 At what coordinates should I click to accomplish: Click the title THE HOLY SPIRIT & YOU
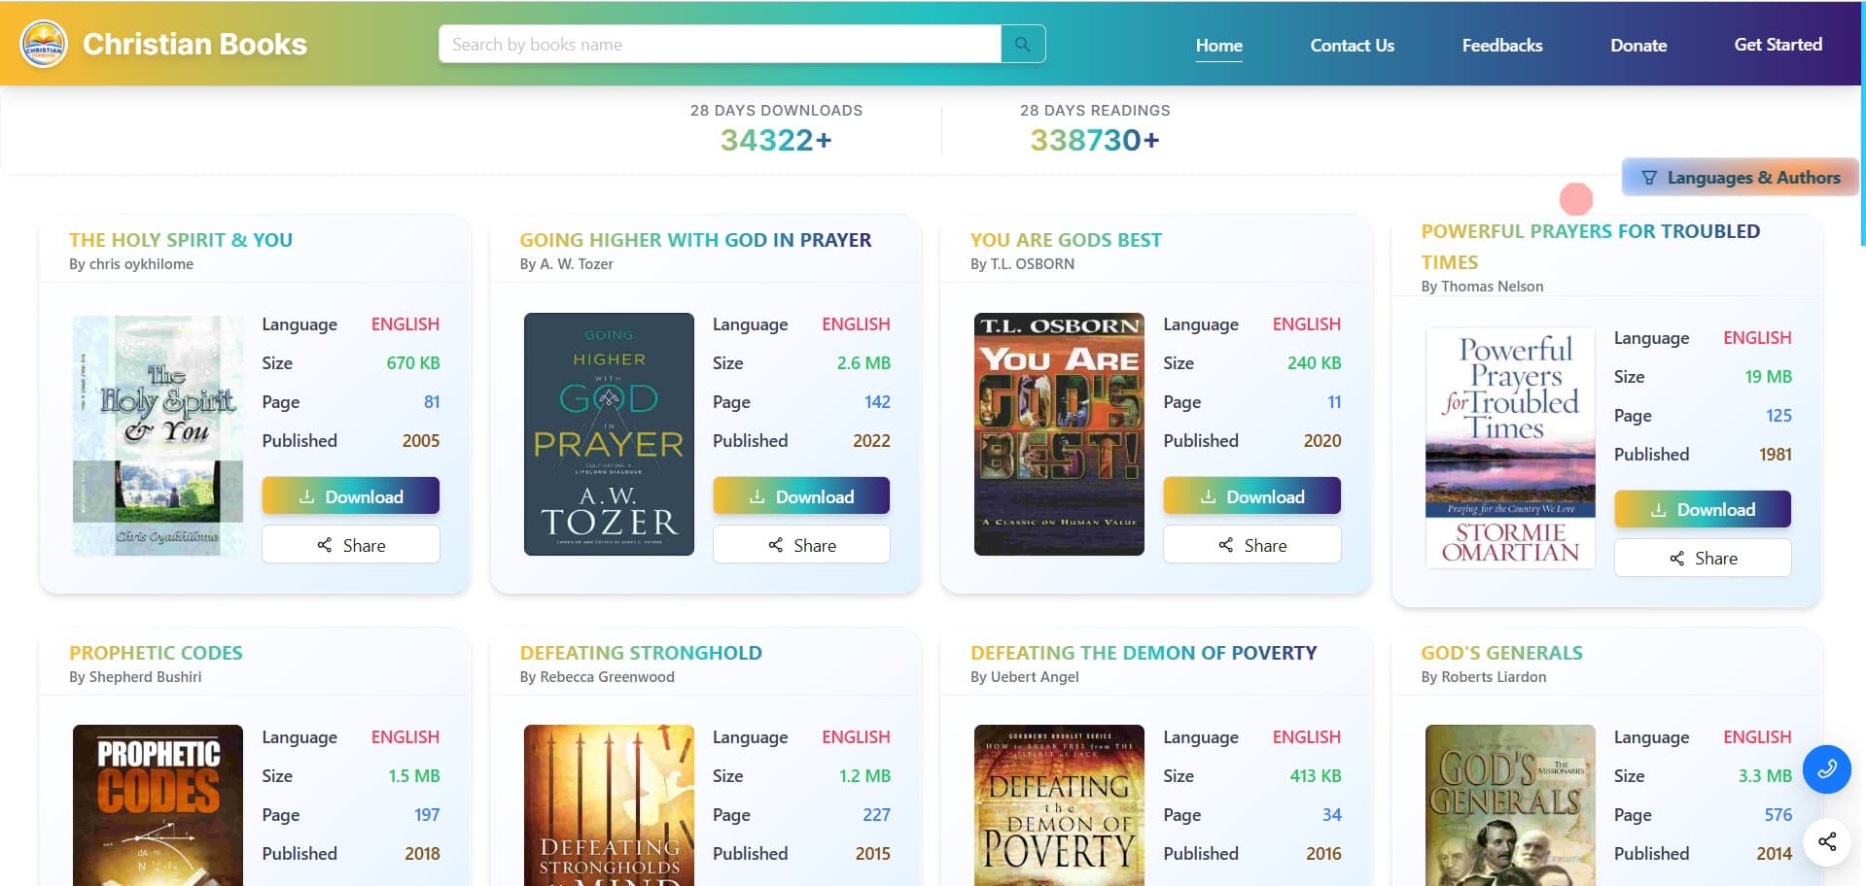pos(181,240)
